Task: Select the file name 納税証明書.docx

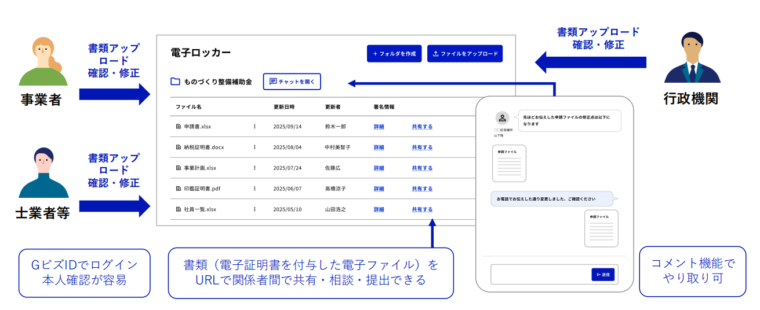Action: (x=204, y=147)
